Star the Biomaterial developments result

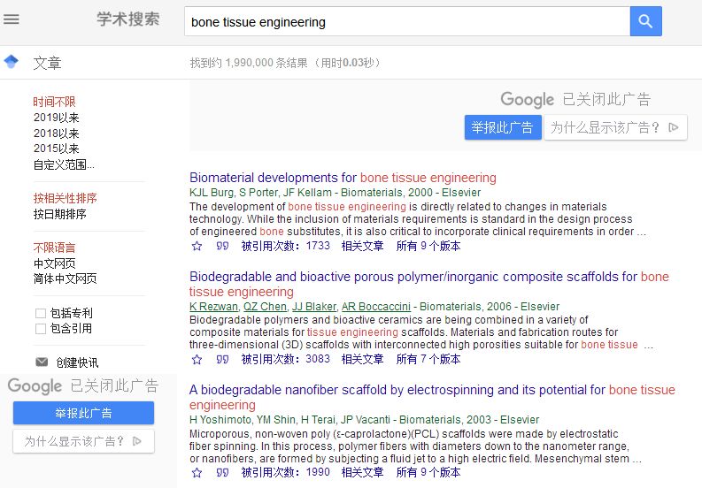pos(197,247)
